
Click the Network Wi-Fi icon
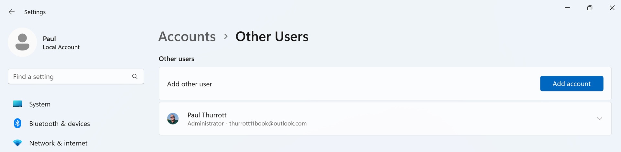[17, 143]
